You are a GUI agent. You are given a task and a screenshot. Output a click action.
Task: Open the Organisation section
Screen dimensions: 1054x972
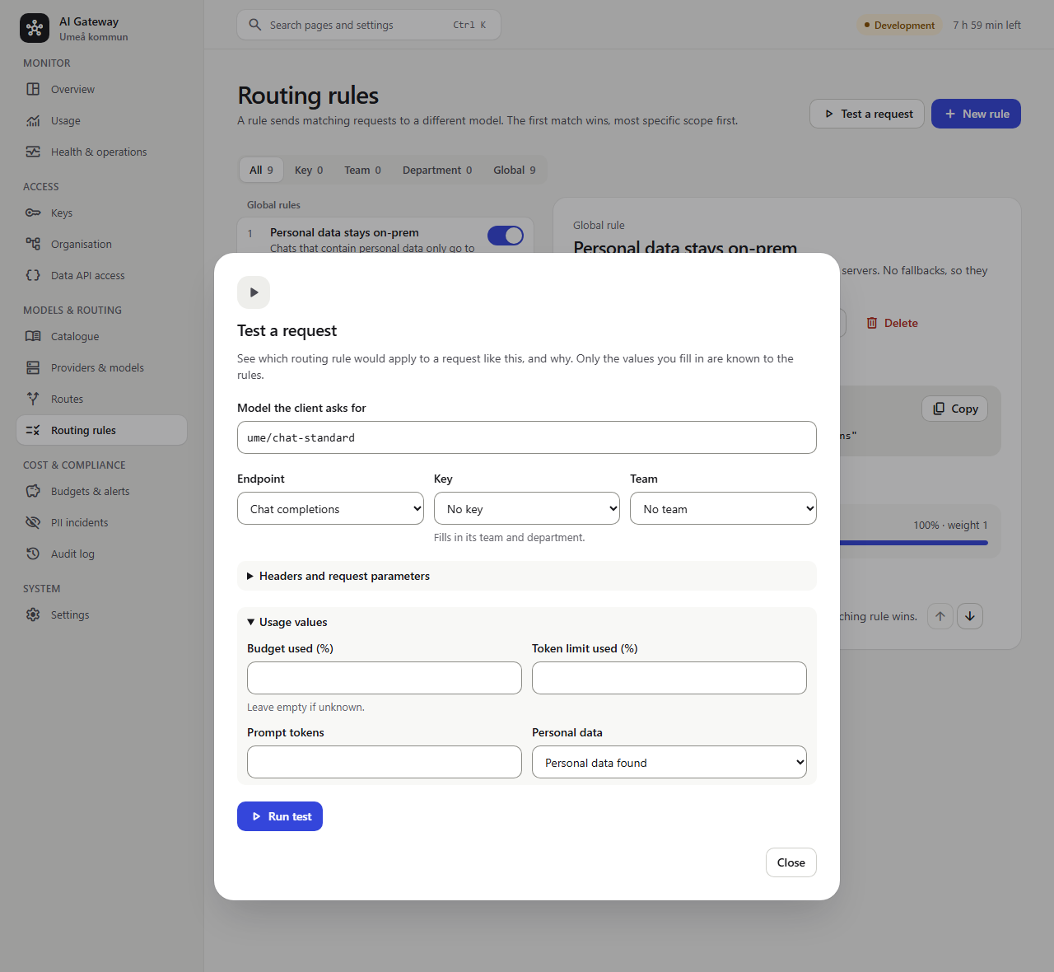102,244
